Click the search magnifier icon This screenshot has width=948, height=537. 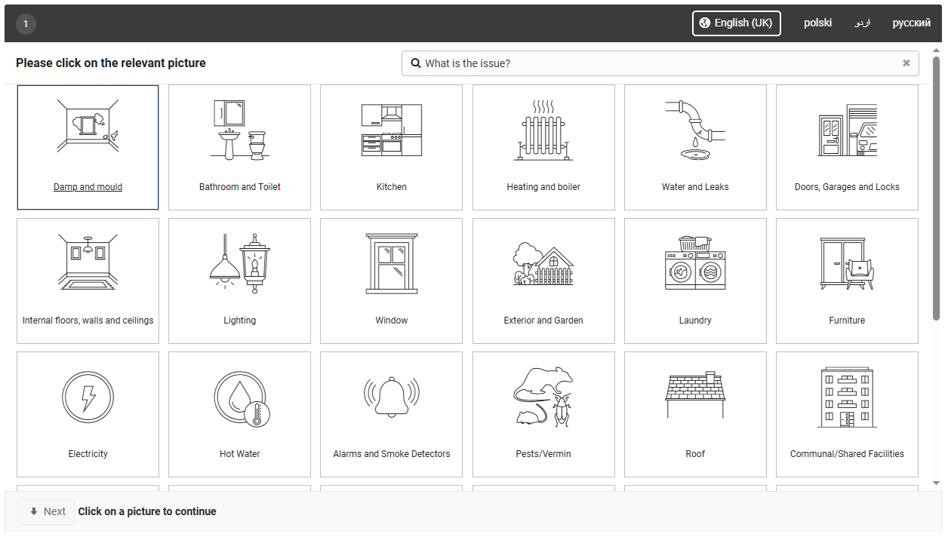pyautogui.click(x=415, y=63)
